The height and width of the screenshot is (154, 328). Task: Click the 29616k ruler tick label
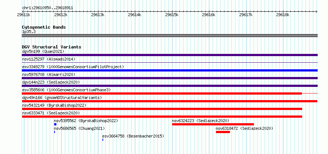click(x=209, y=15)
